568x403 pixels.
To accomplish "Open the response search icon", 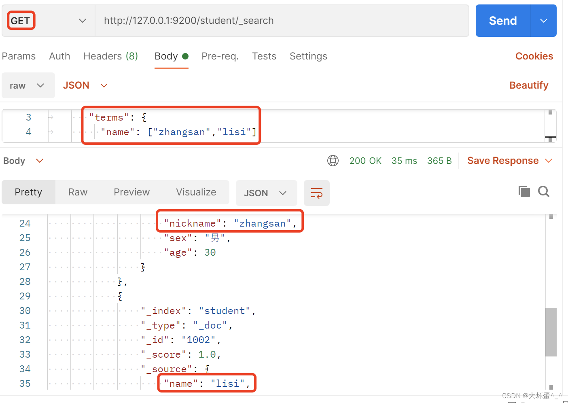I will point(544,191).
